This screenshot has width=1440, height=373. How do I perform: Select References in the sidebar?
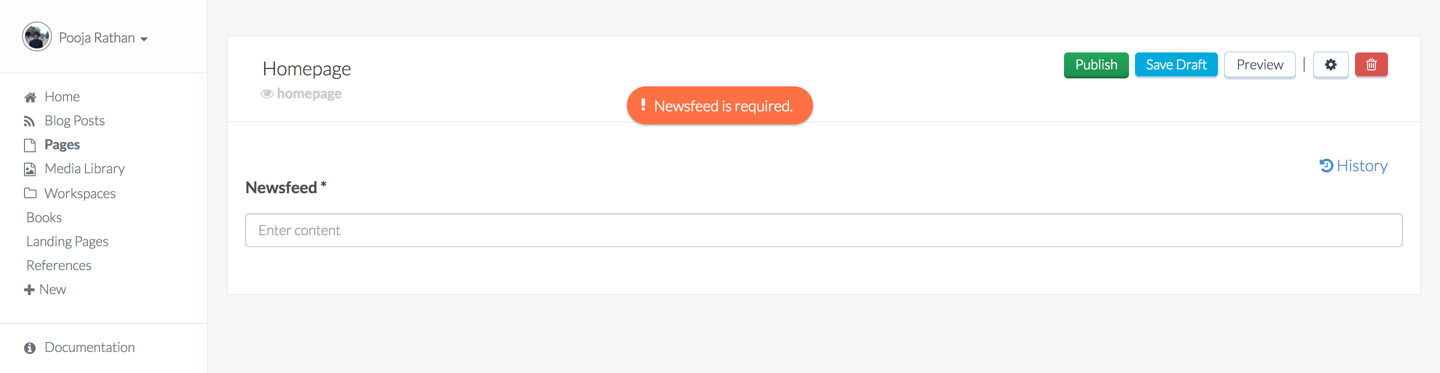[58, 265]
